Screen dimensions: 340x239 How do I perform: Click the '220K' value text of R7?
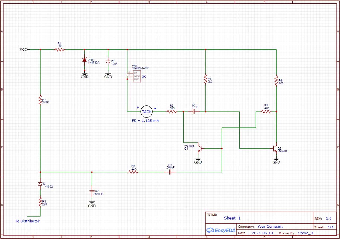(46, 102)
